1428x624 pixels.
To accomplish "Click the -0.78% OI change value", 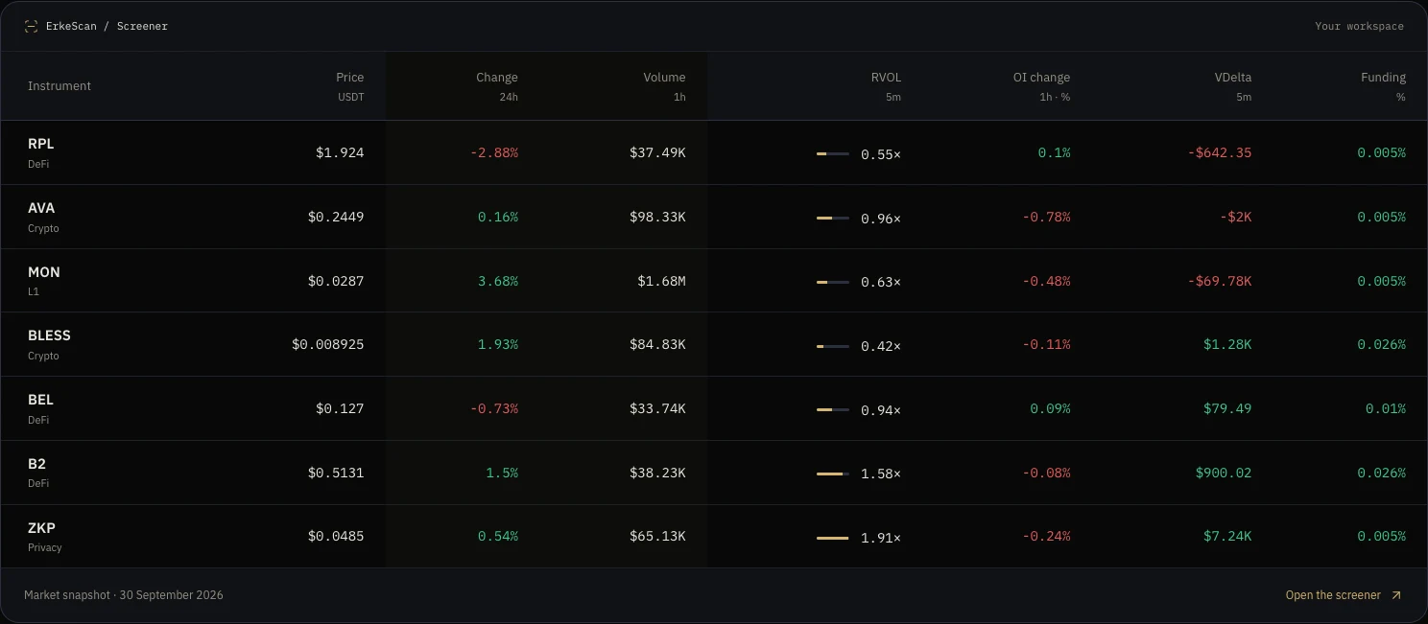I will click(x=1046, y=217).
